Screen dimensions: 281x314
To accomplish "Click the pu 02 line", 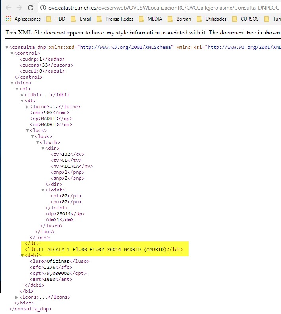I will 66,202.
